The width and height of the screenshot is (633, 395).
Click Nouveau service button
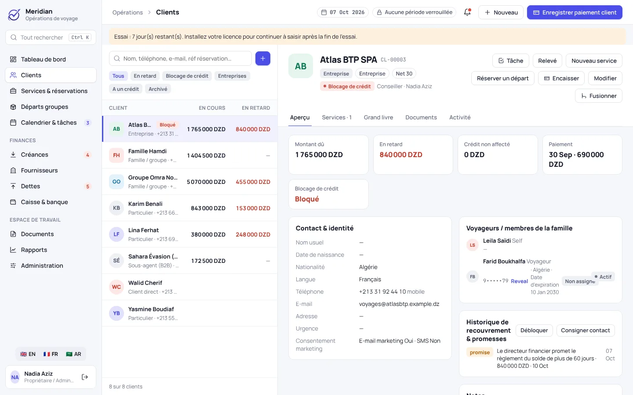[x=594, y=61]
